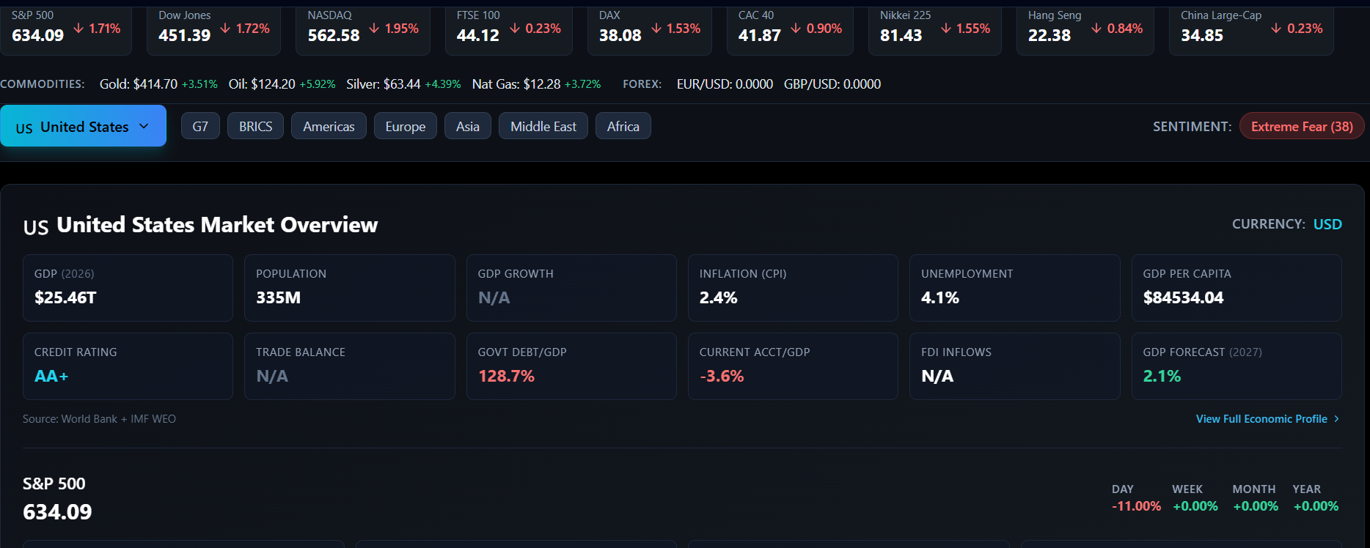Click the USD currency label

click(1327, 224)
